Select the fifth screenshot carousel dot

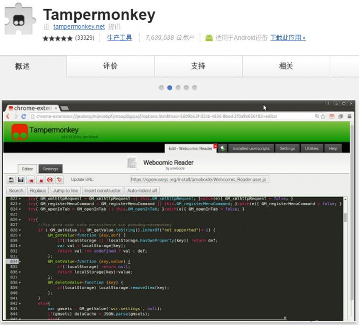tap(194, 88)
